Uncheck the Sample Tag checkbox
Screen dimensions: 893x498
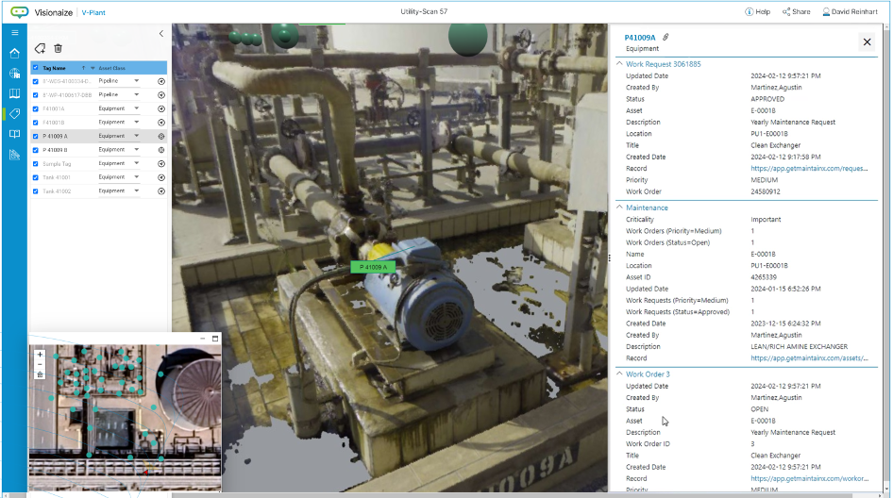[x=36, y=163]
